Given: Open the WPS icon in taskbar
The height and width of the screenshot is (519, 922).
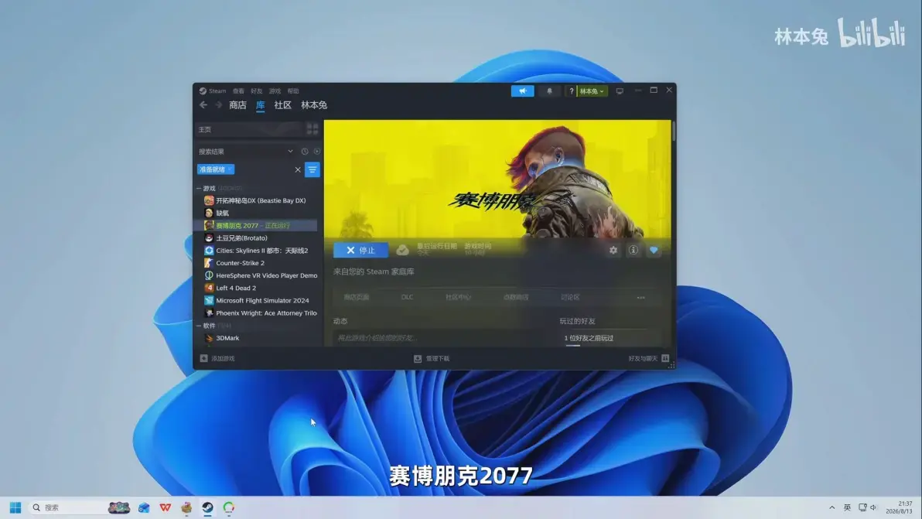Looking at the screenshot, I should point(166,507).
